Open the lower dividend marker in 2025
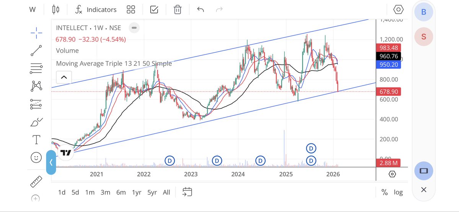This screenshot has height=212, width=459. (x=311, y=161)
